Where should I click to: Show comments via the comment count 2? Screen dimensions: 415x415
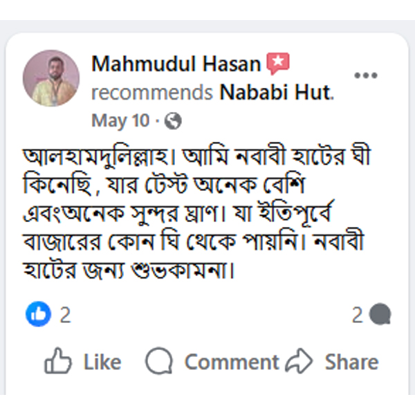pyautogui.click(x=357, y=315)
